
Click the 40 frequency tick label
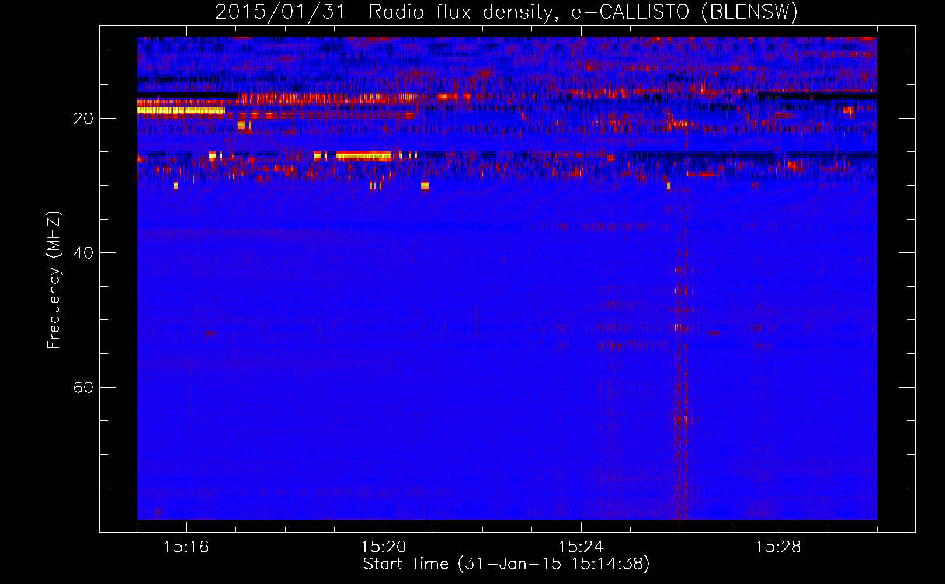pos(84,253)
